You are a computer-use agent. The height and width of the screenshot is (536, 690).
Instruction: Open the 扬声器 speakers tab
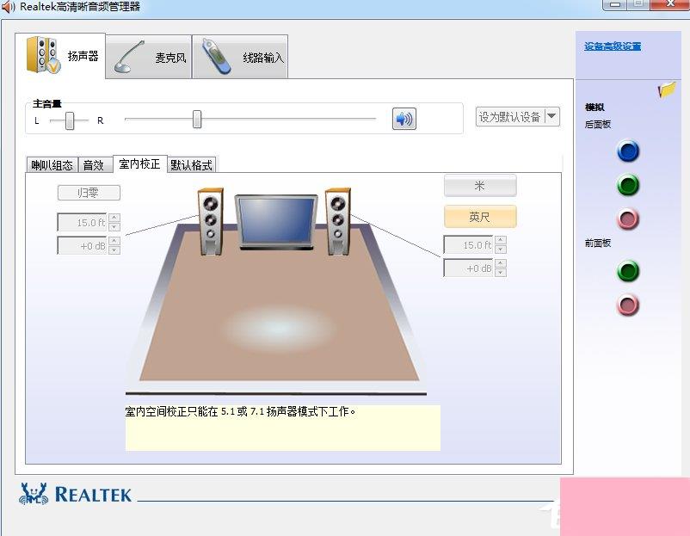click(60, 55)
